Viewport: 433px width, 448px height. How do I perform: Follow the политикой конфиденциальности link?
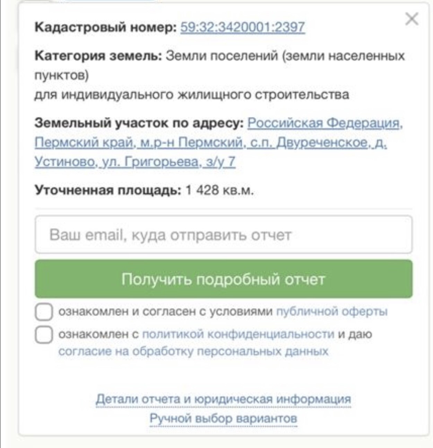click(x=238, y=334)
